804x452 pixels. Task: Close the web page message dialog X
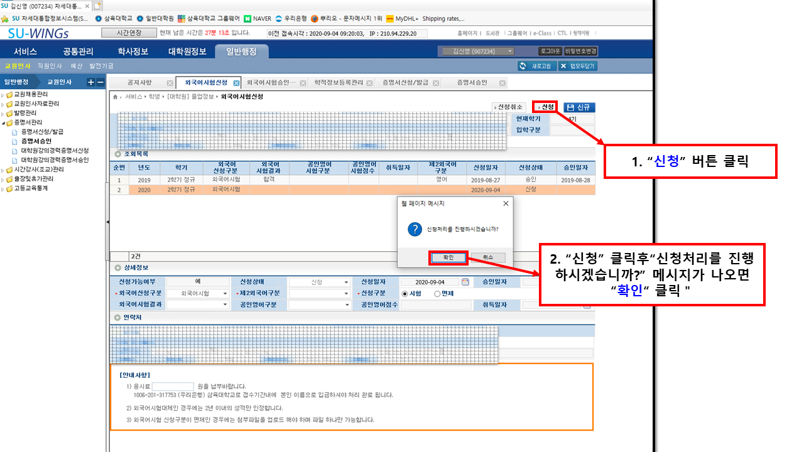click(x=506, y=203)
